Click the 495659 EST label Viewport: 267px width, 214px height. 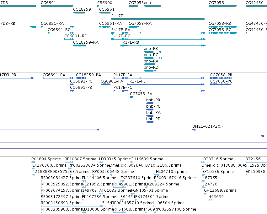[x=216, y=197]
